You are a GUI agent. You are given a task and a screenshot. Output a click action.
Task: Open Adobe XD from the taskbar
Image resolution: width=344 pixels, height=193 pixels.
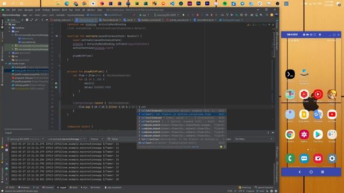190,4
